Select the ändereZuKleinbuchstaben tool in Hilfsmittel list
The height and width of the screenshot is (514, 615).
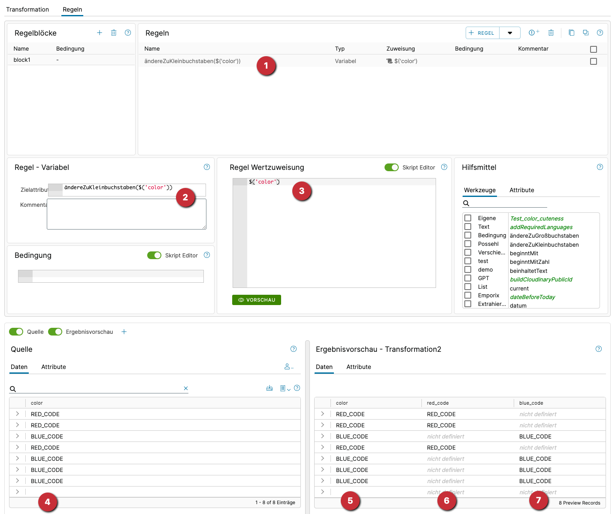[544, 245]
